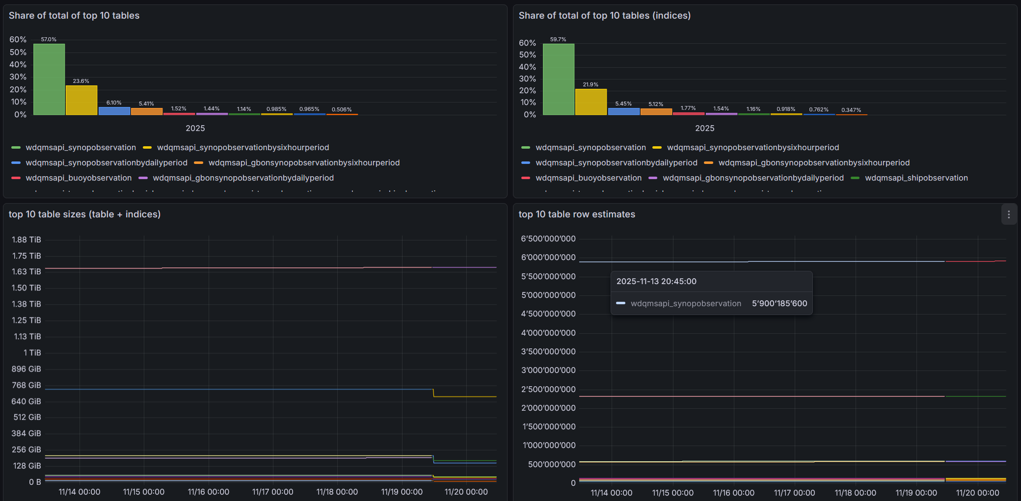The height and width of the screenshot is (501, 1021).
Task: Click the top 10 table row estimates panel title
Action: point(577,214)
